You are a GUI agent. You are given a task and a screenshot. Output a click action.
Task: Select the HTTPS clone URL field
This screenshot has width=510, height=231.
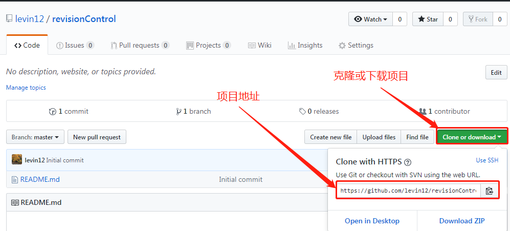coord(409,191)
